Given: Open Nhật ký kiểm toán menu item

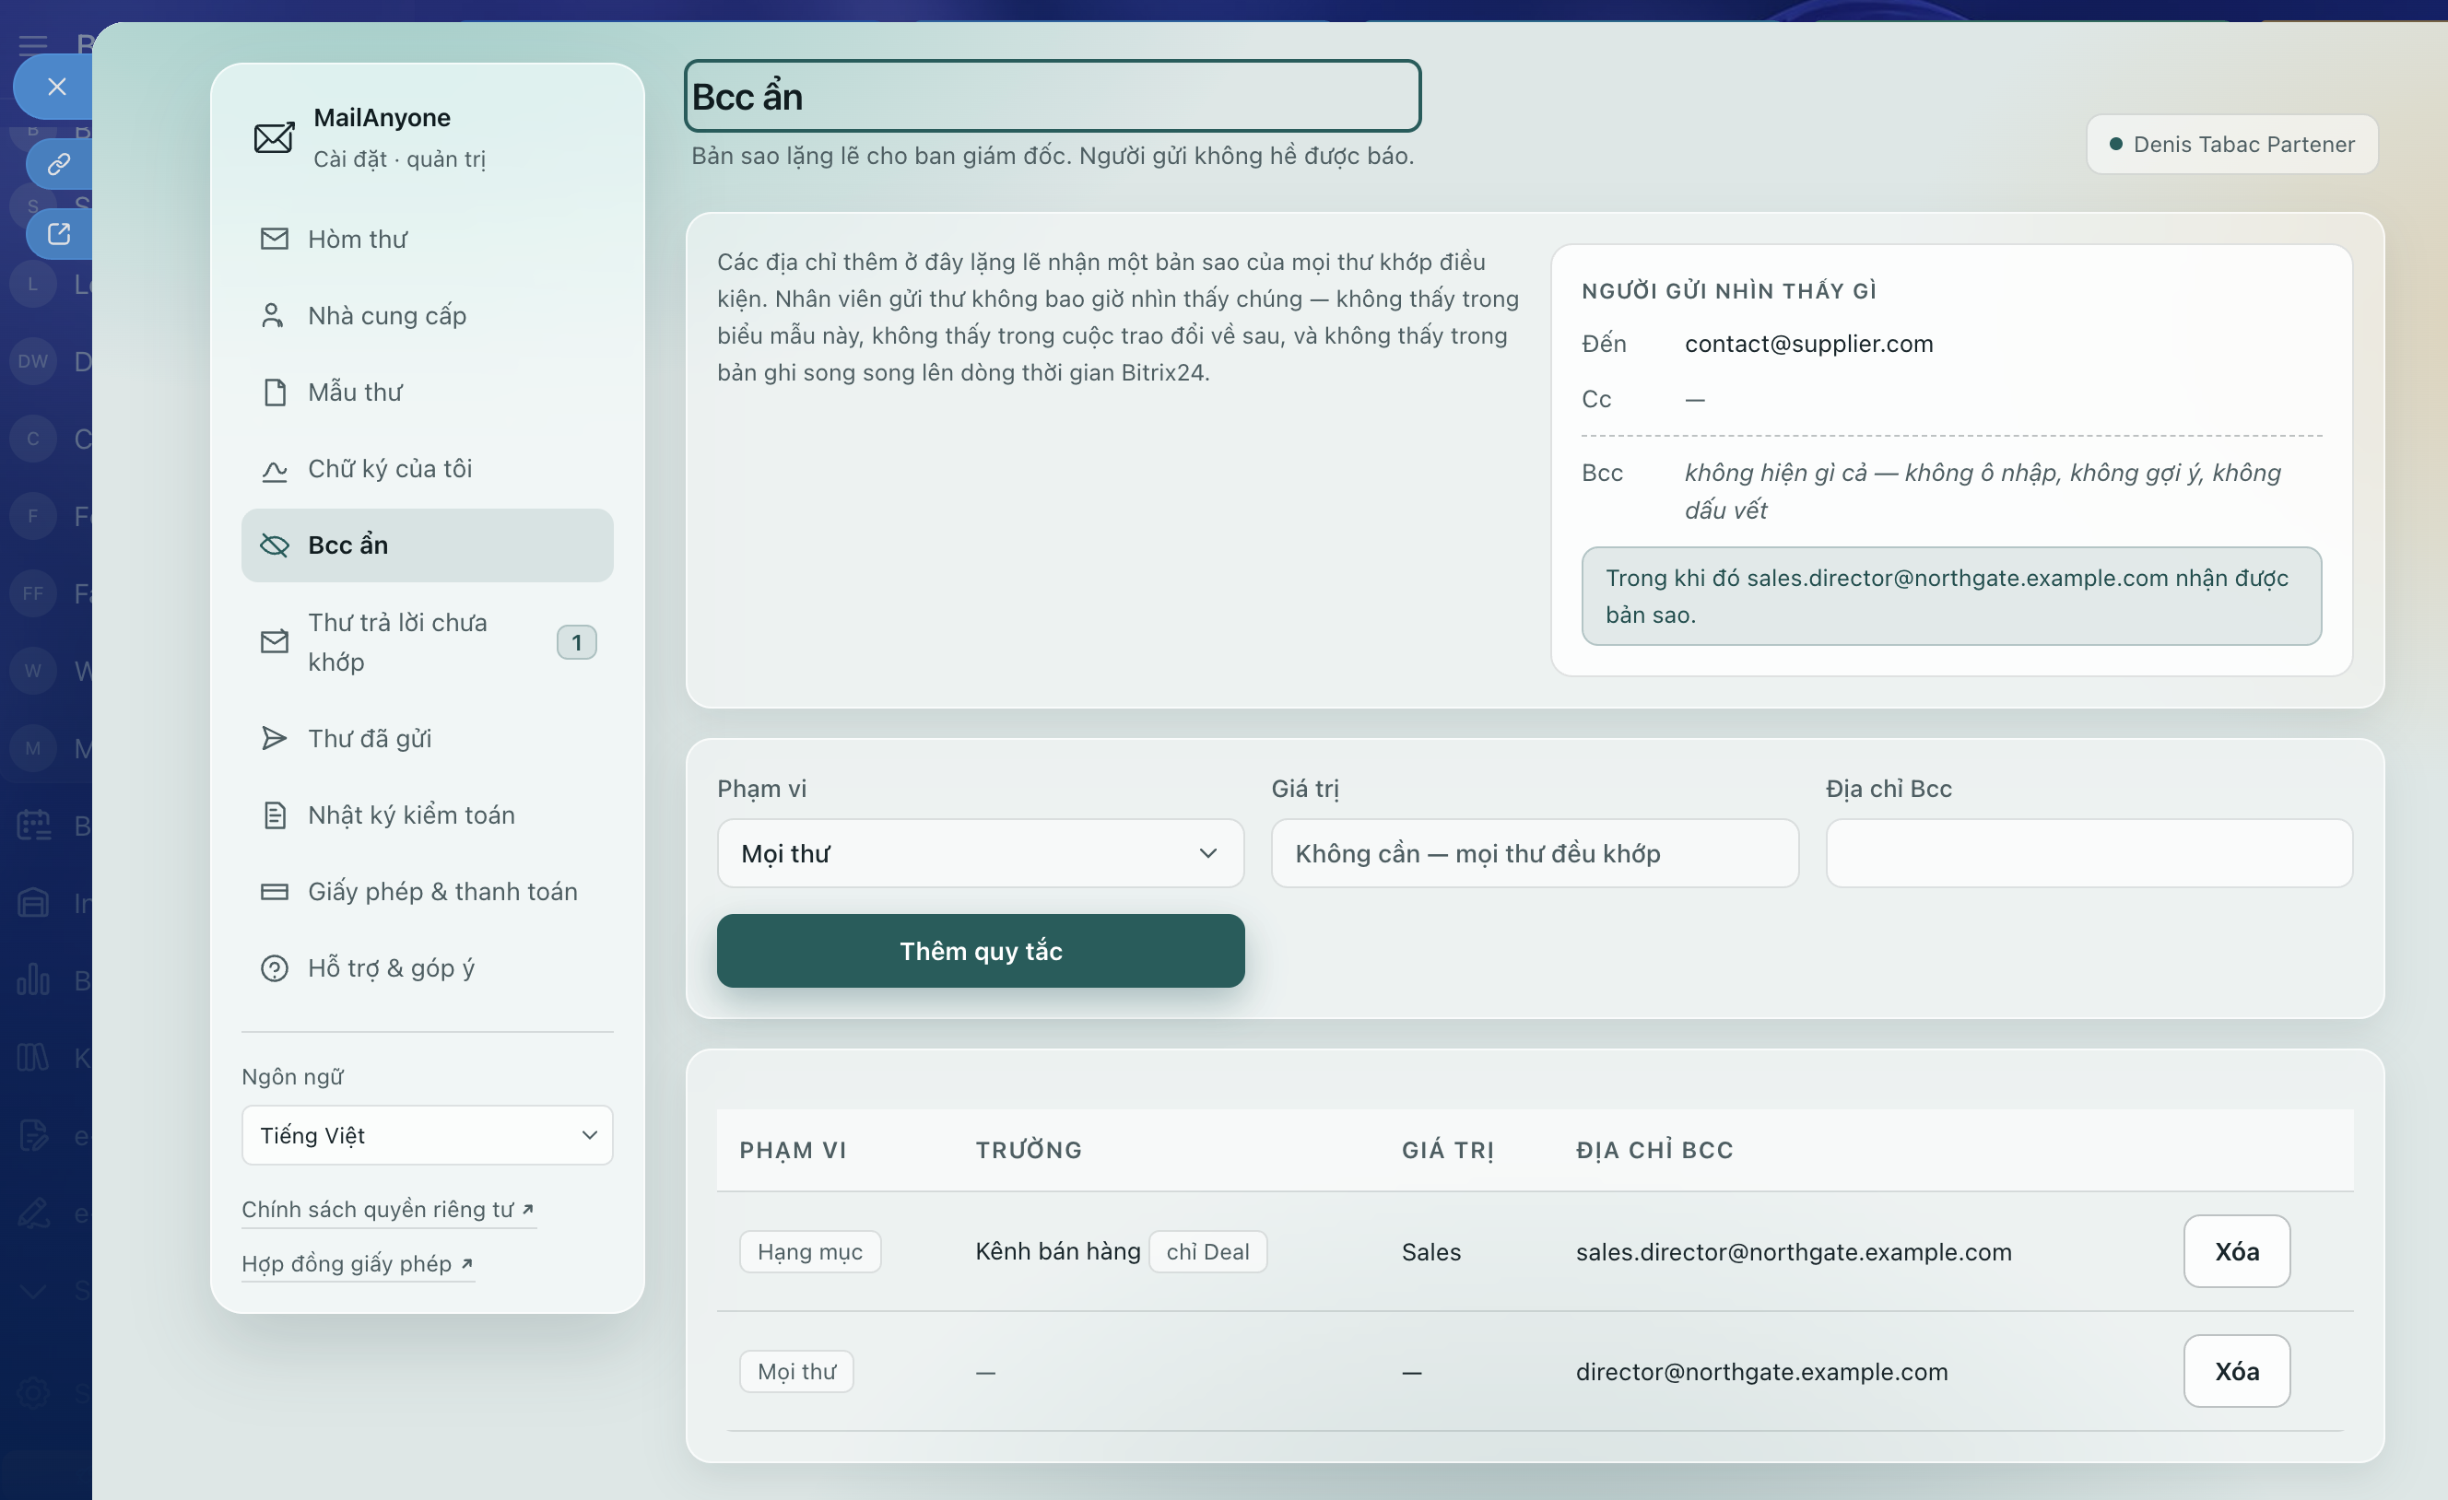Looking at the screenshot, I should [x=428, y=814].
